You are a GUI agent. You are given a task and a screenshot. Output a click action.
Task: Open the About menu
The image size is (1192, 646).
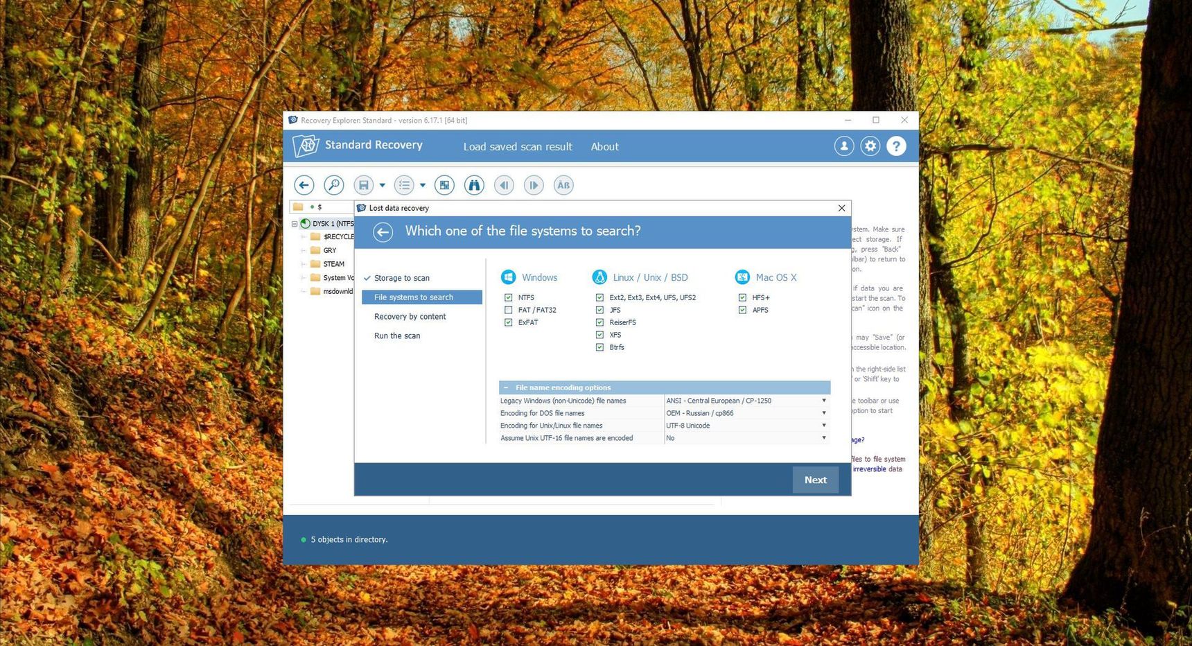click(604, 147)
